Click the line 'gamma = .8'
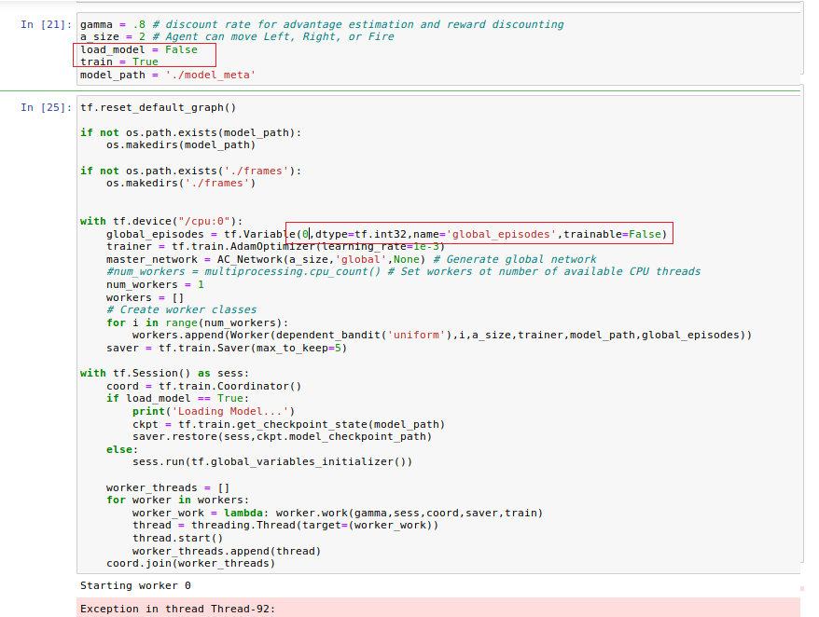This screenshot has width=819, height=617. [322, 24]
